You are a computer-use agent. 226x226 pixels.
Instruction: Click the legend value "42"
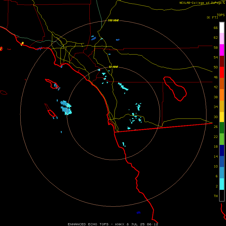pyautogui.click(x=216, y=87)
